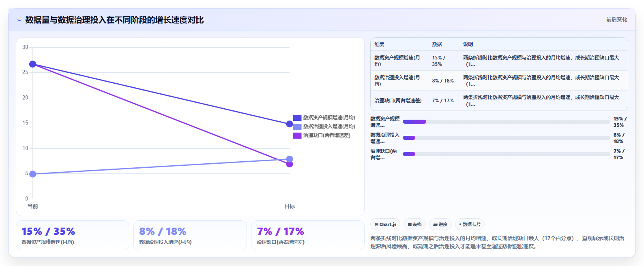Select the 进度 tag chip
Screen dimensions: 644x266
click(440, 224)
